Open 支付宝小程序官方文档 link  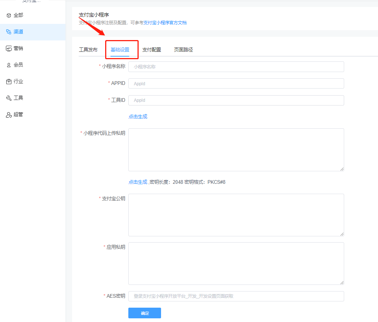[165, 23]
